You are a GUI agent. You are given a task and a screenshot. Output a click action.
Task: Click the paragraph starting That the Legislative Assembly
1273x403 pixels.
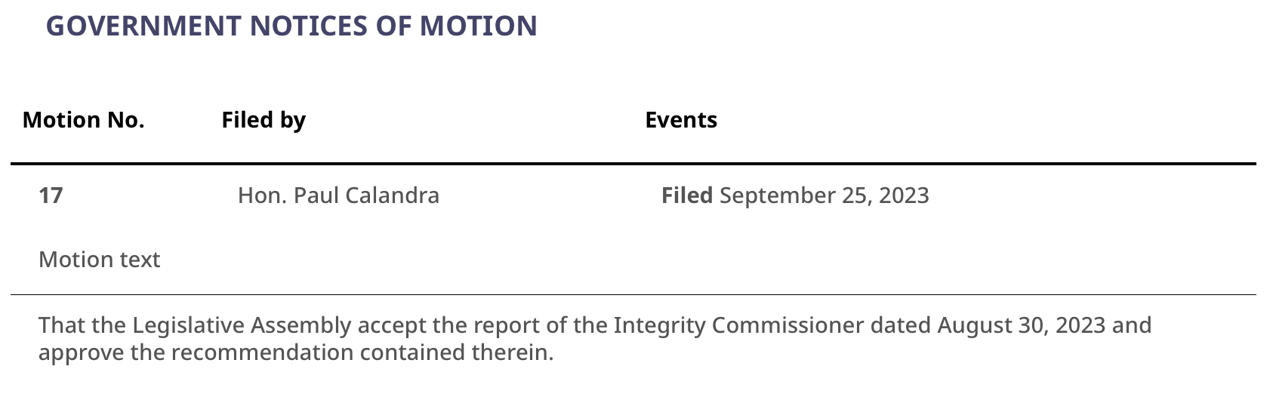[x=595, y=339]
